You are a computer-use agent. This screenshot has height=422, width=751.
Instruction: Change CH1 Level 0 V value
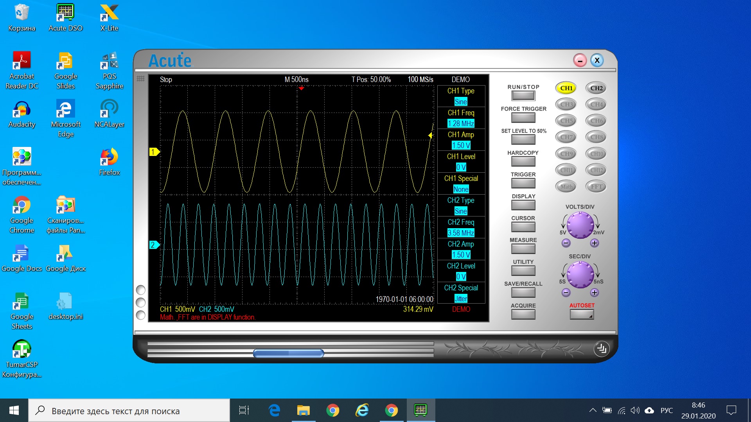tap(461, 167)
